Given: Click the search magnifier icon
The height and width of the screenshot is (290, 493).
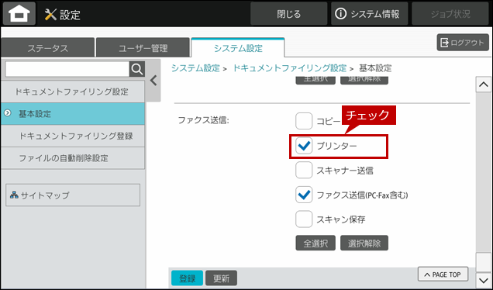Looking at the screenshot, I should (x=137, y=69).
